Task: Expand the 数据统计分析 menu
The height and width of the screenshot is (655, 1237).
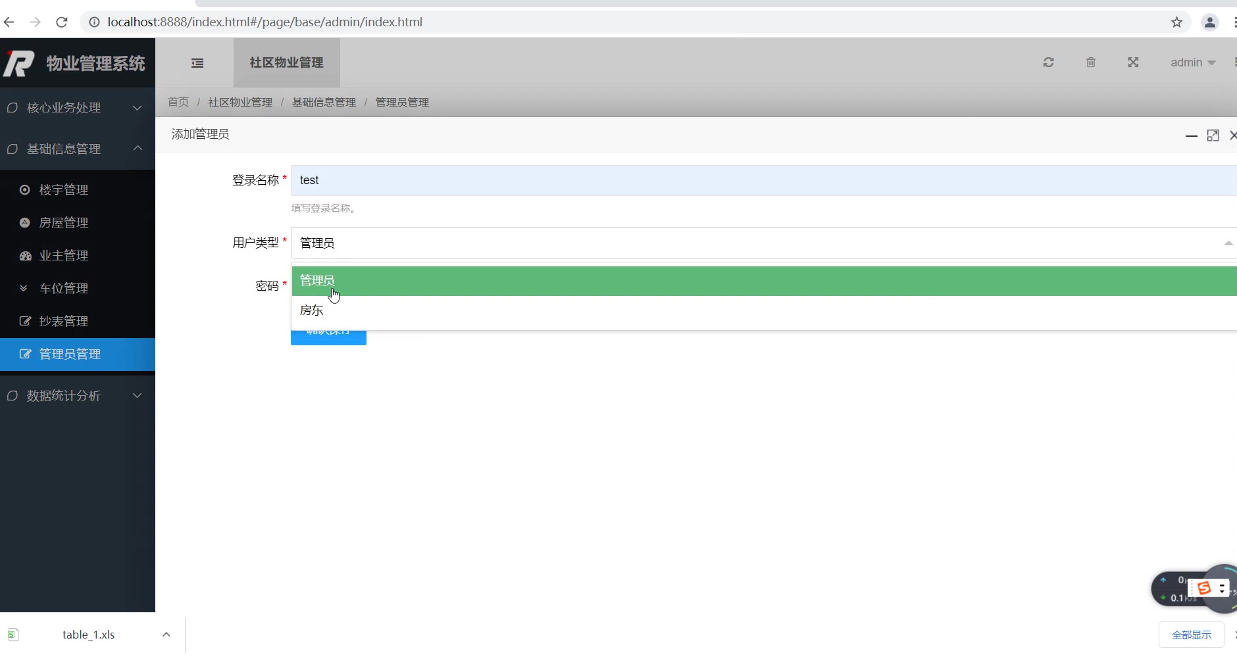Action: pyautogui.click(x=78, y=396)
